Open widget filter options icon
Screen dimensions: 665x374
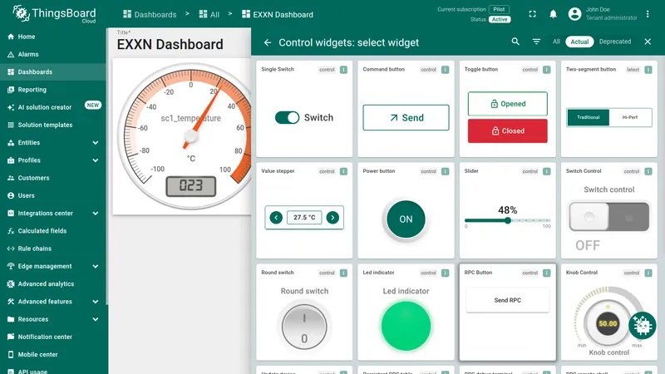(x=536, y=42)
